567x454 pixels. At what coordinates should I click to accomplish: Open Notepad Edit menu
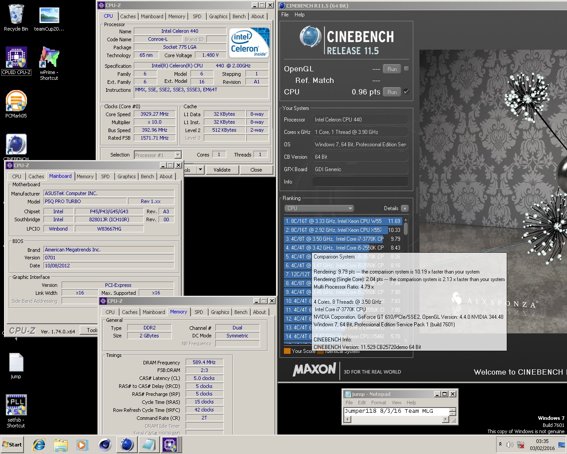[362, 403]
